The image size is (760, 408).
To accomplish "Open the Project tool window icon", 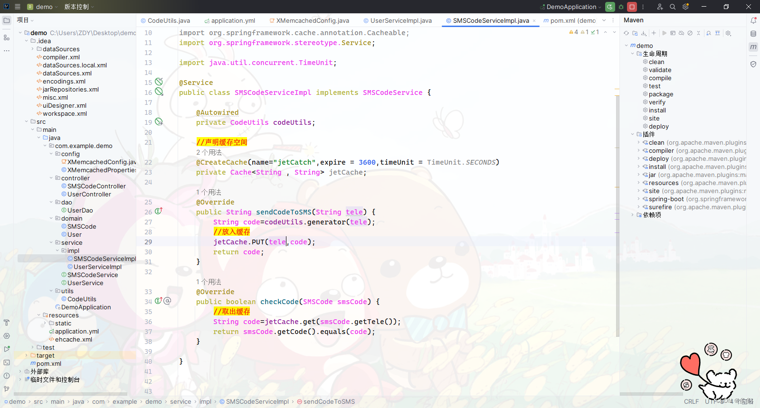I will (x=7, y=20).
